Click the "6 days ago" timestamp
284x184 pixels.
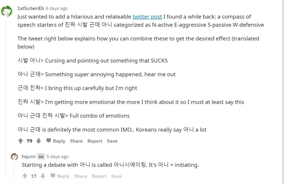[x=56, y=8]
